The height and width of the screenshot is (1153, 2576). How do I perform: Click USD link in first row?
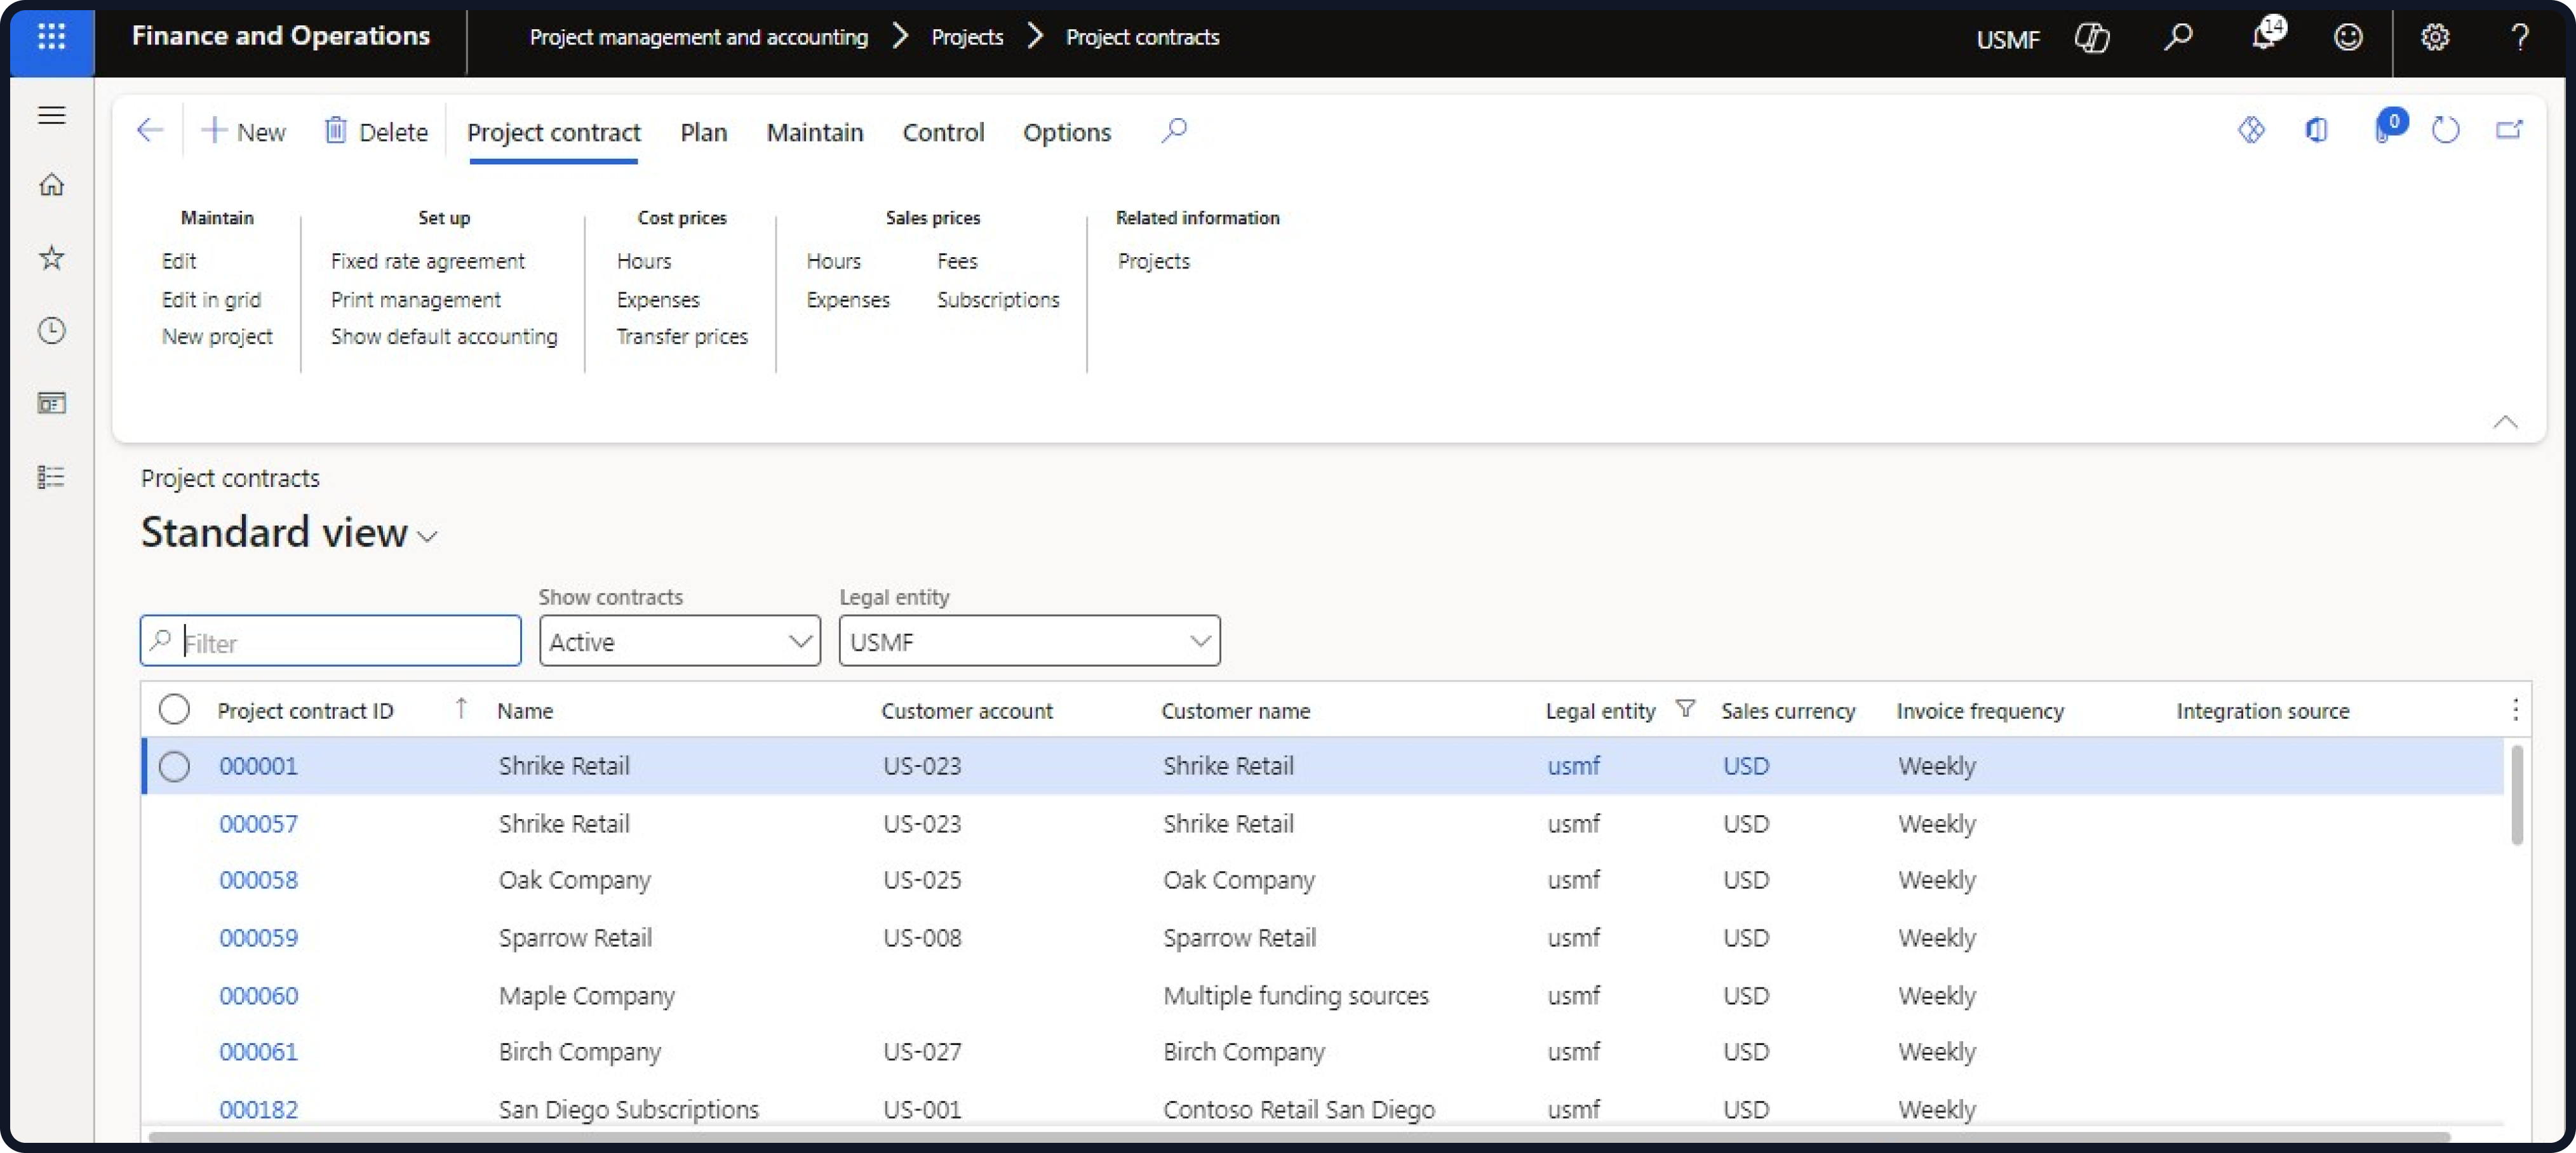pyautogui.click(x=1746, y=766)
